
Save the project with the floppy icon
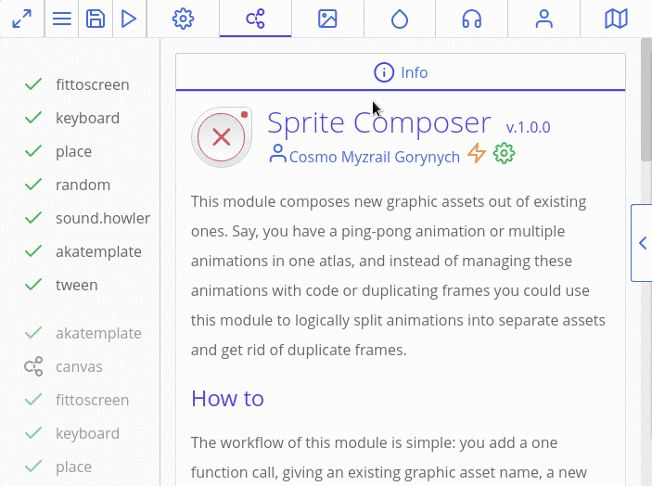tap(96, 19)
